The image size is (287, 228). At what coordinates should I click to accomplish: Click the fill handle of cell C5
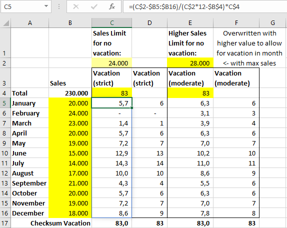pyautogui.click(x=132, y=108)
